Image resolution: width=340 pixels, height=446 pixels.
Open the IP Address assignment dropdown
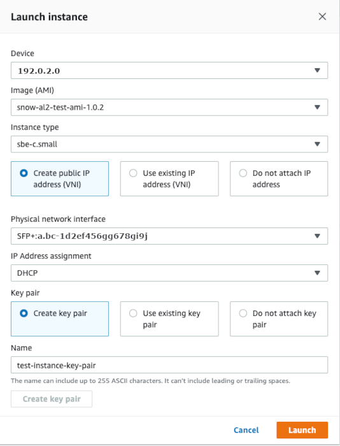click(169, 273)
